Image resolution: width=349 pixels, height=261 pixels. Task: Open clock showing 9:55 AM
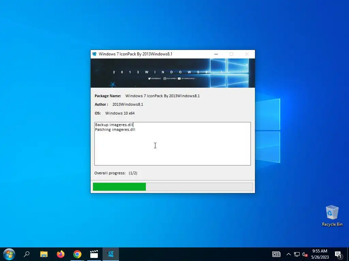pos(320,254)
